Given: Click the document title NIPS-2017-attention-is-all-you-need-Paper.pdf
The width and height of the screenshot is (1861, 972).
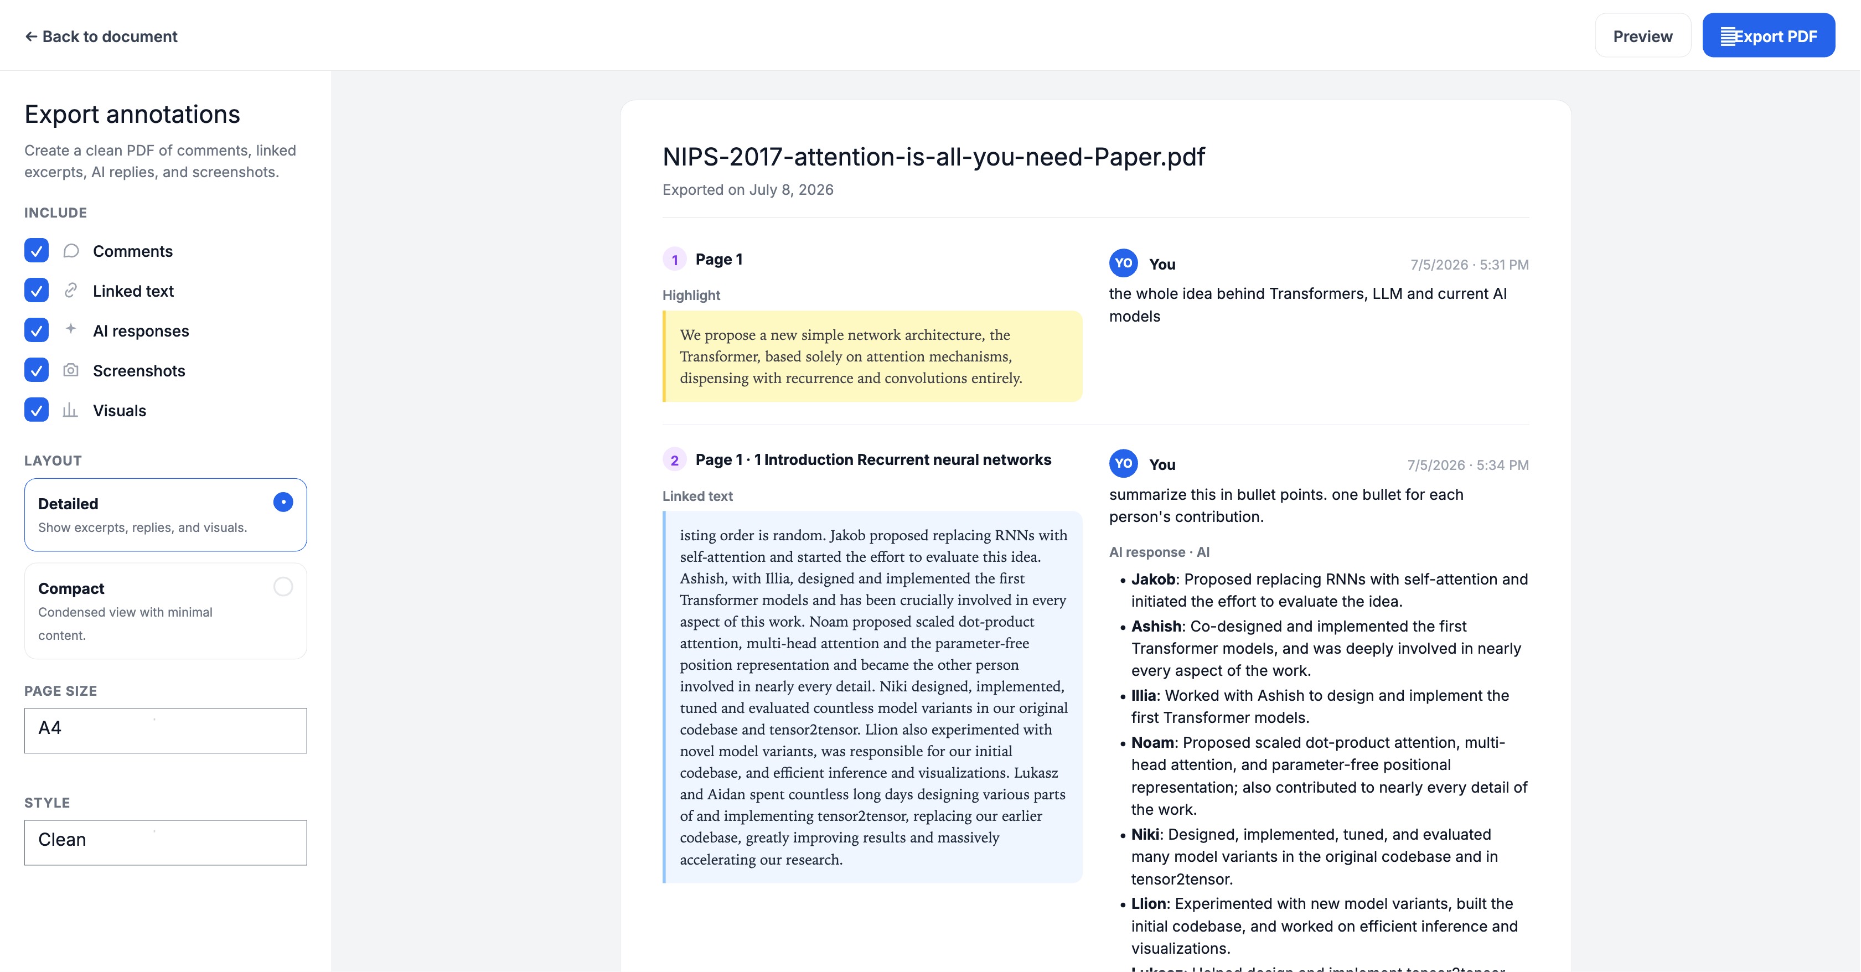Looking at the screenshot, I should (933, 156).
